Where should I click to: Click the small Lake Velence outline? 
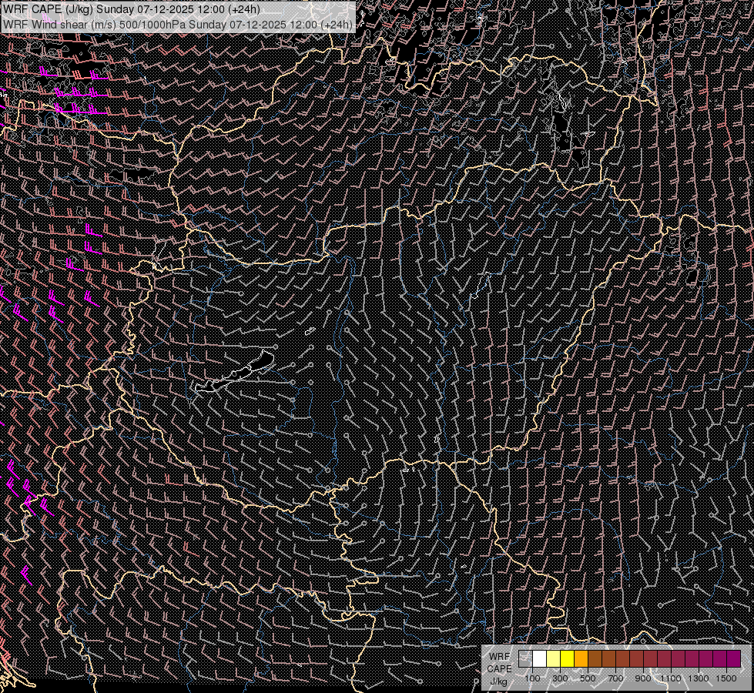pos(310,331)
